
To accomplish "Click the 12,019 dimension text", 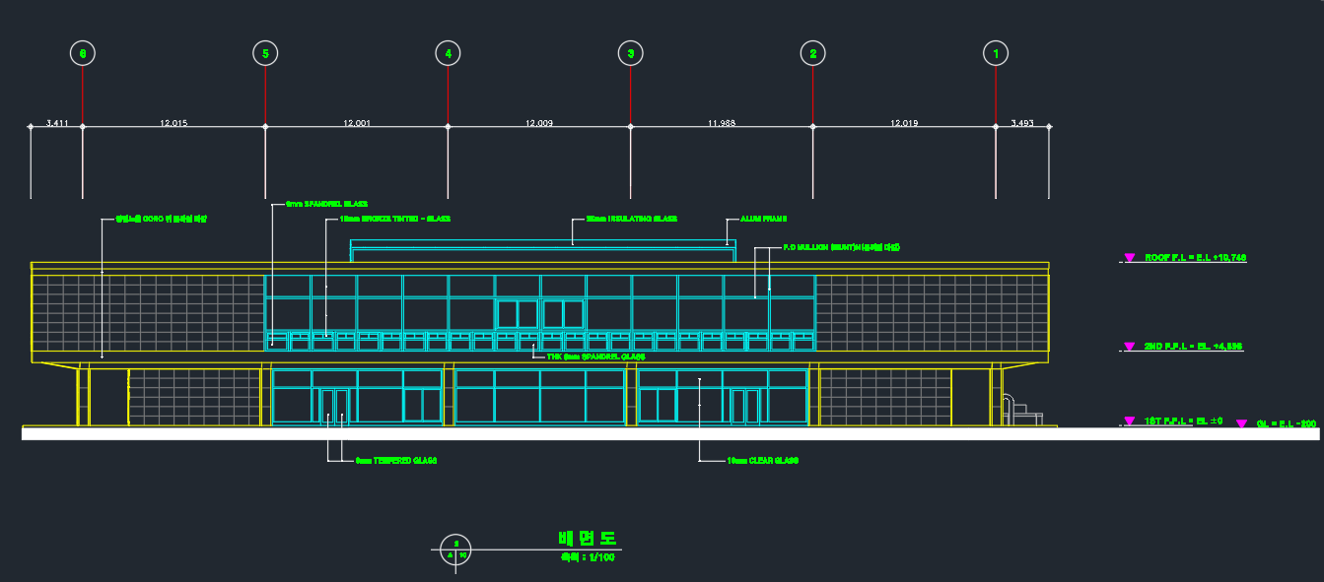I will coord(904,123).
